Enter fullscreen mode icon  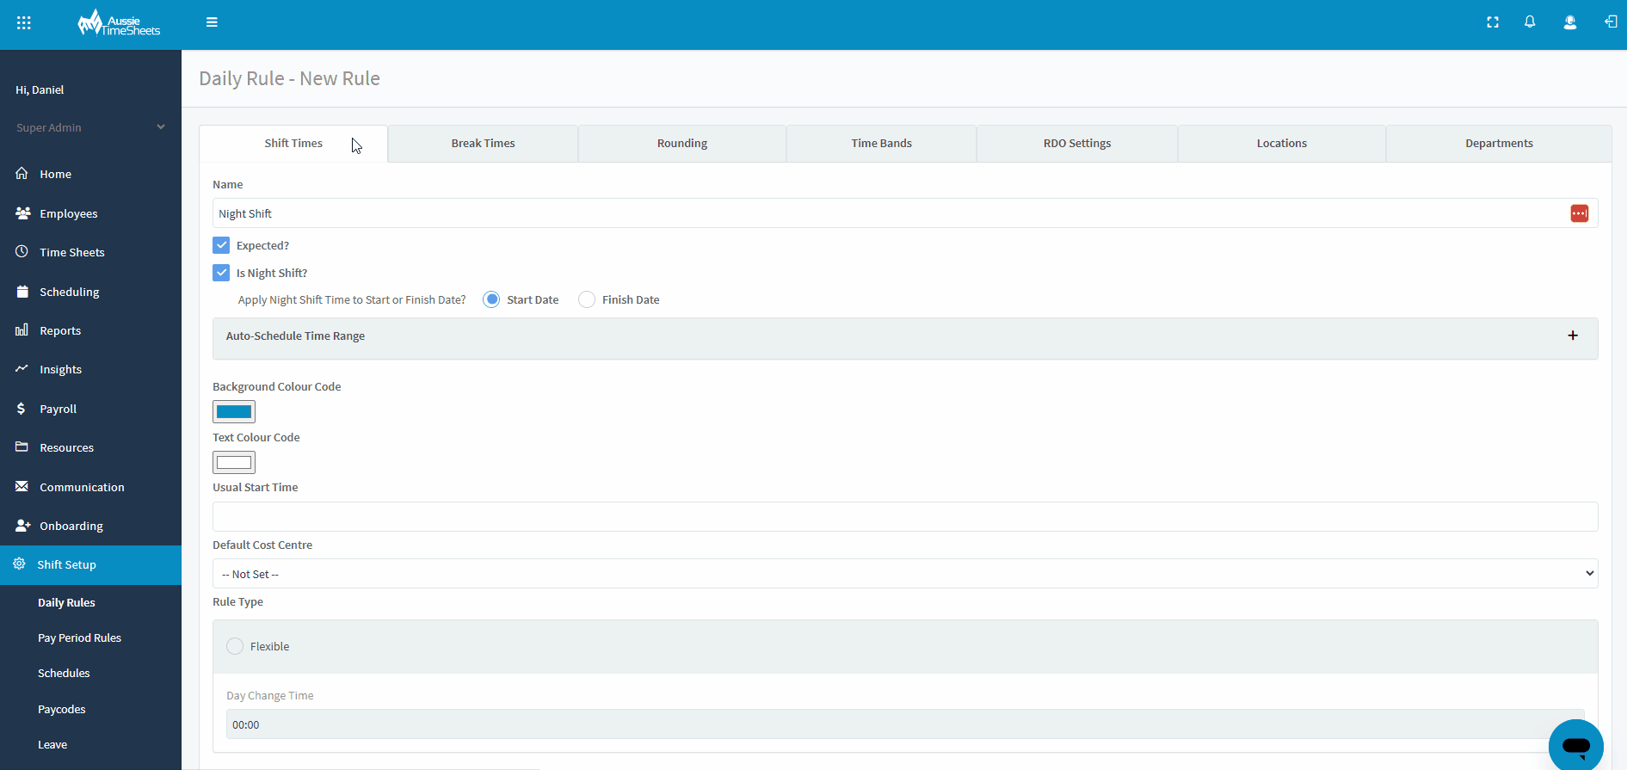pyautogui.click(x=1493, y=22)
